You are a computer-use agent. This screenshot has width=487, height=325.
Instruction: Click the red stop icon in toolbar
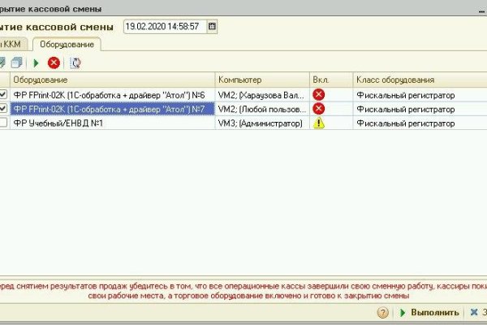[54, 63]
